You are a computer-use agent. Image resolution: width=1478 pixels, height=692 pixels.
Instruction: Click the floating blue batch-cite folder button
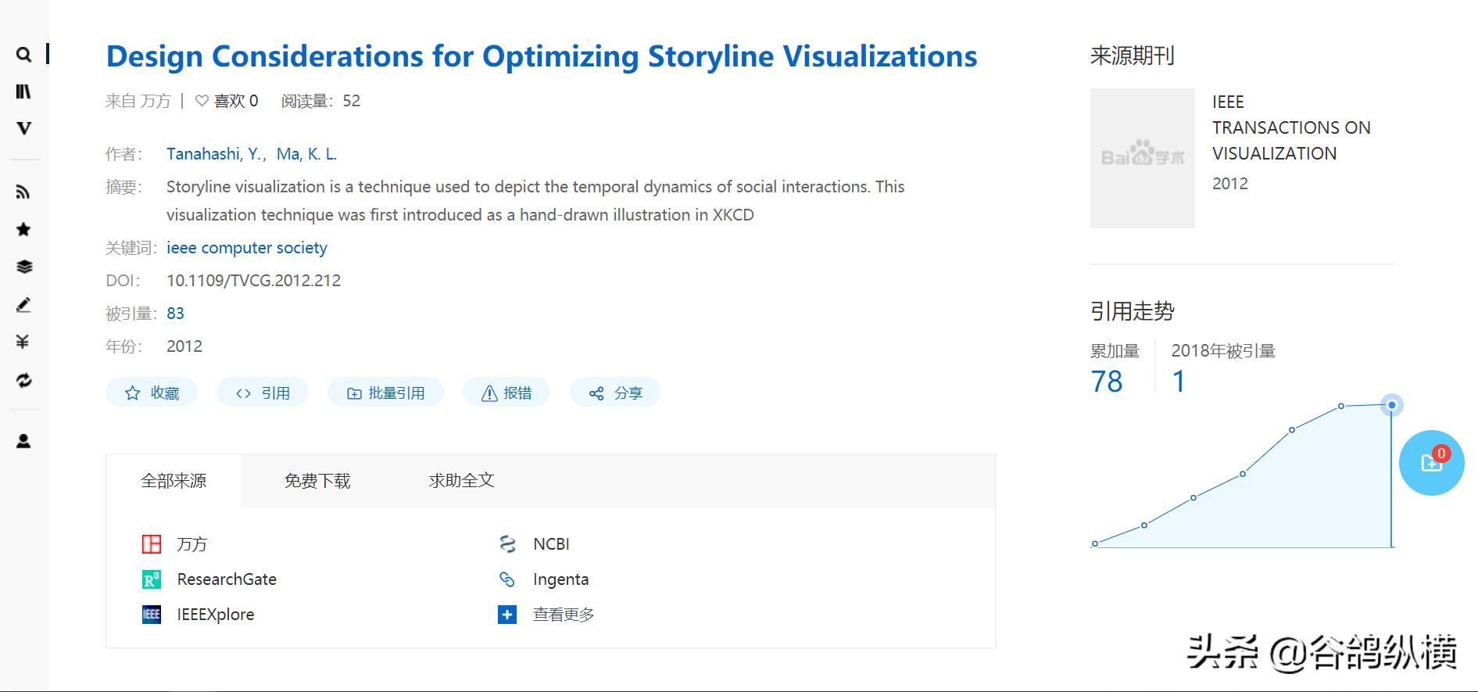coord(1430,463)
